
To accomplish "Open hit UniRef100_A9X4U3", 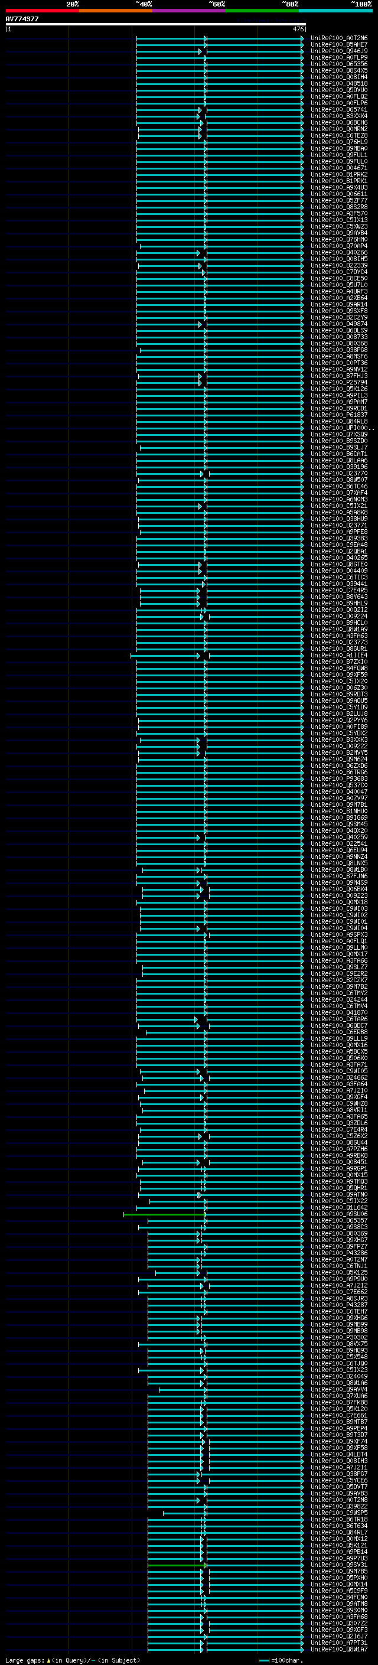I will click(339, 187).
